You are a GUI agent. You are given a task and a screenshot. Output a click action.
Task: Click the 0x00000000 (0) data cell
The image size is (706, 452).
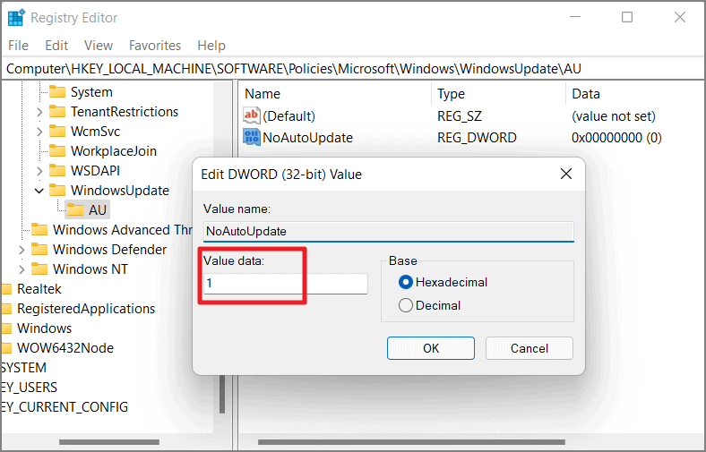[616, 138]
